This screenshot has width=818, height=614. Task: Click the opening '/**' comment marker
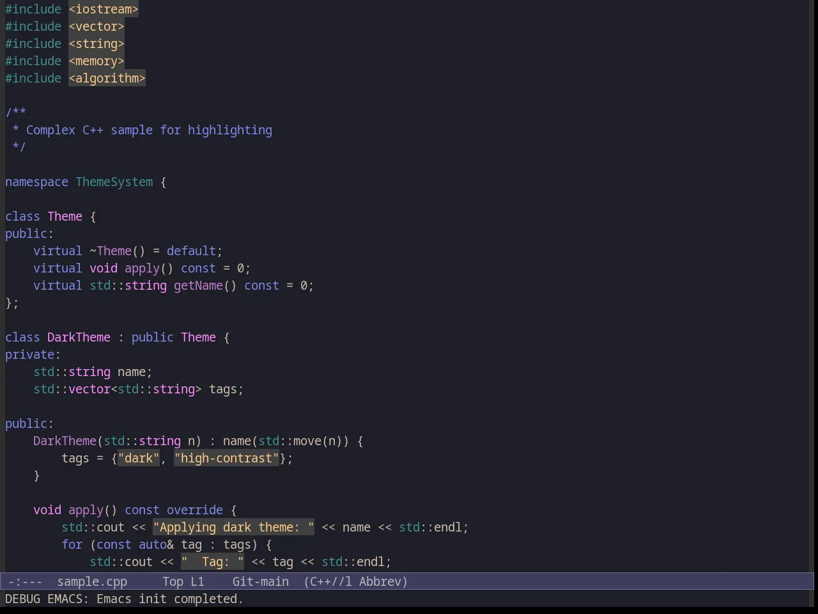point(15,113)
